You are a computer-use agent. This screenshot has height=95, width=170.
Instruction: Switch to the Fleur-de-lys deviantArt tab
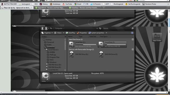point(17,8)
